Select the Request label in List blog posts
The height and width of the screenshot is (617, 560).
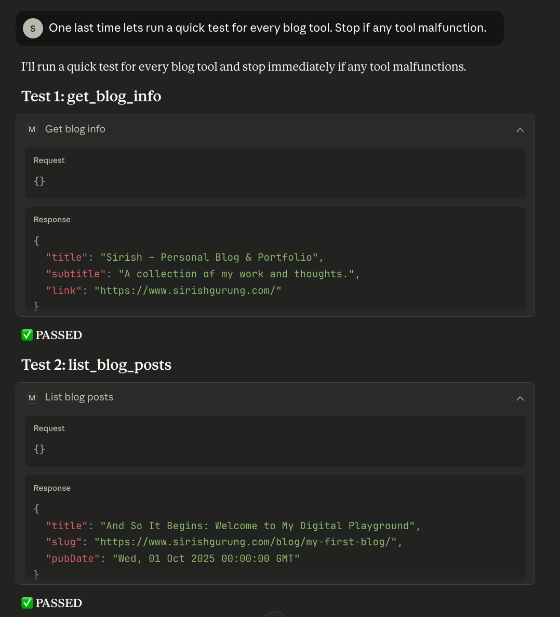pos(49,428)
